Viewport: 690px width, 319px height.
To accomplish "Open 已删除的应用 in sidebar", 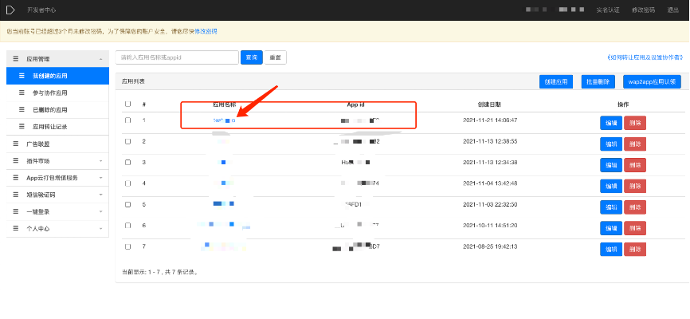I will [57, 110].
